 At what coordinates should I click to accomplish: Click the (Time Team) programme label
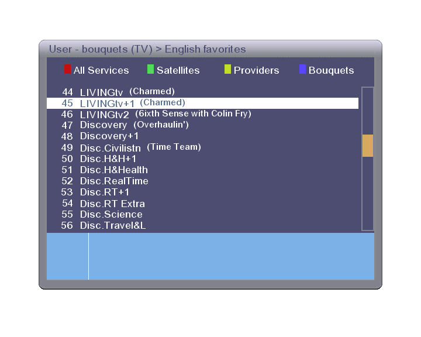click(174, 147)
